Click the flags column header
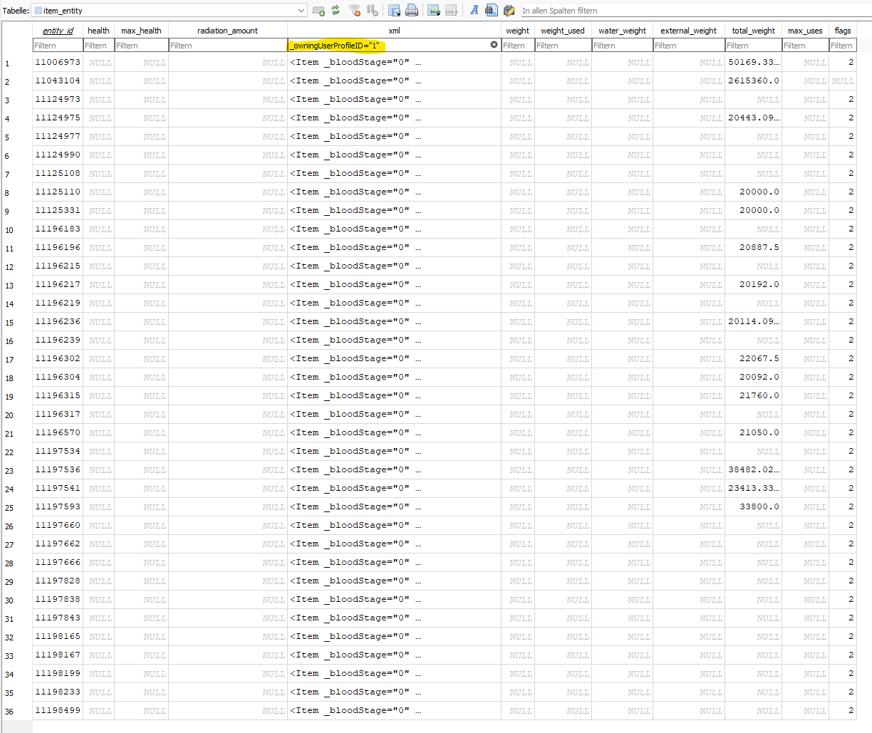Image resolution: width=872 pixels, height=733 pixels. point(843,31)
